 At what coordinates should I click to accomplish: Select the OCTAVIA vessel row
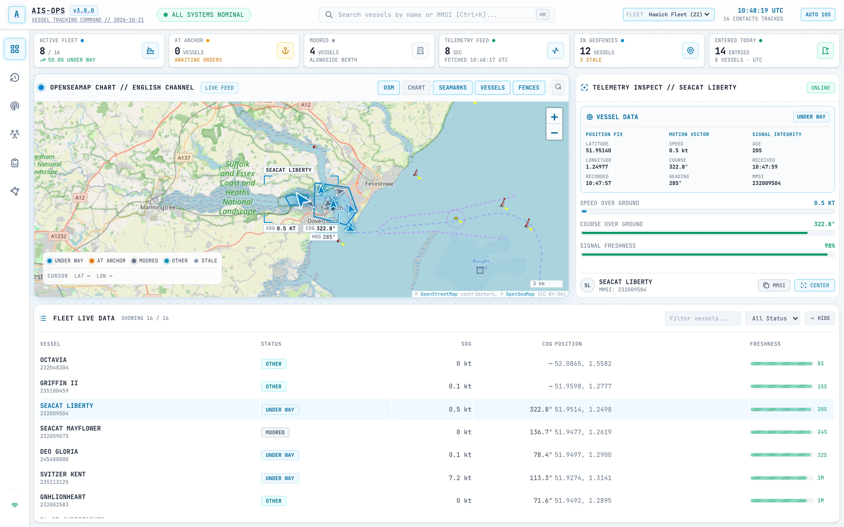437,364
